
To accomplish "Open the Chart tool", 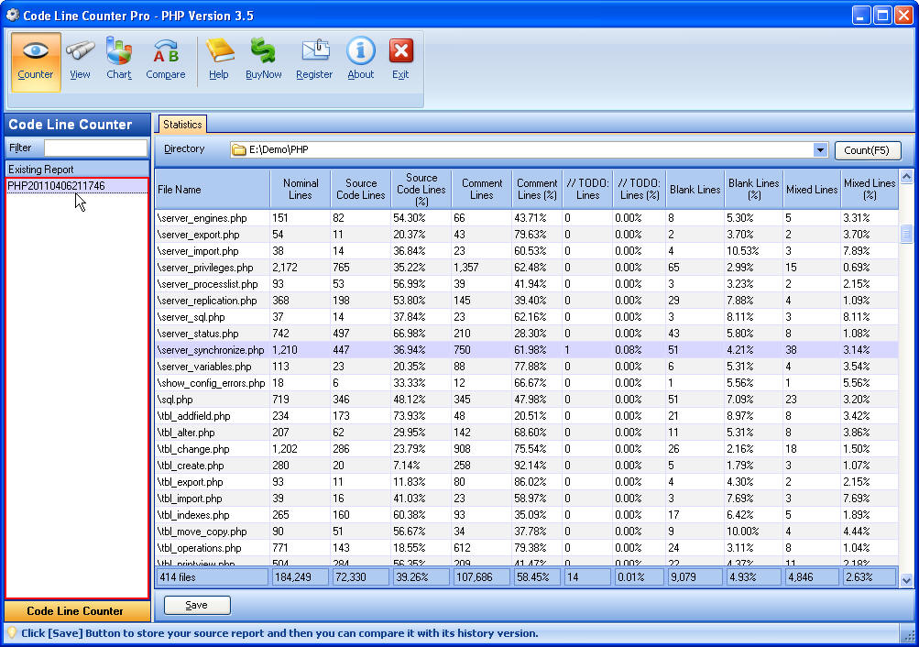I will (x=119, y=60).
